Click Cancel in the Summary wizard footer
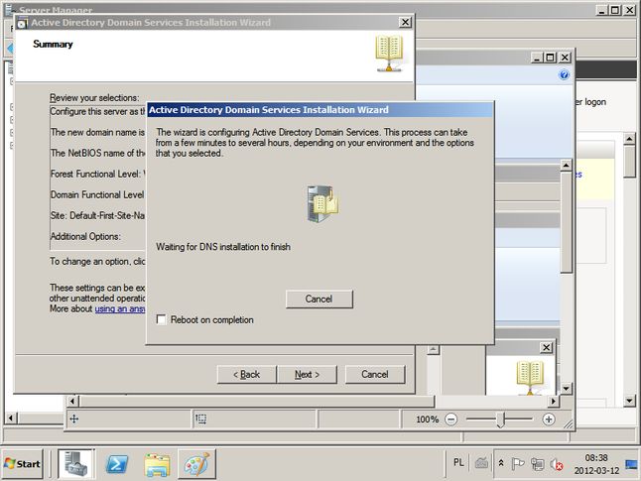This screenshot has height=481, width=641. [375, 374]
